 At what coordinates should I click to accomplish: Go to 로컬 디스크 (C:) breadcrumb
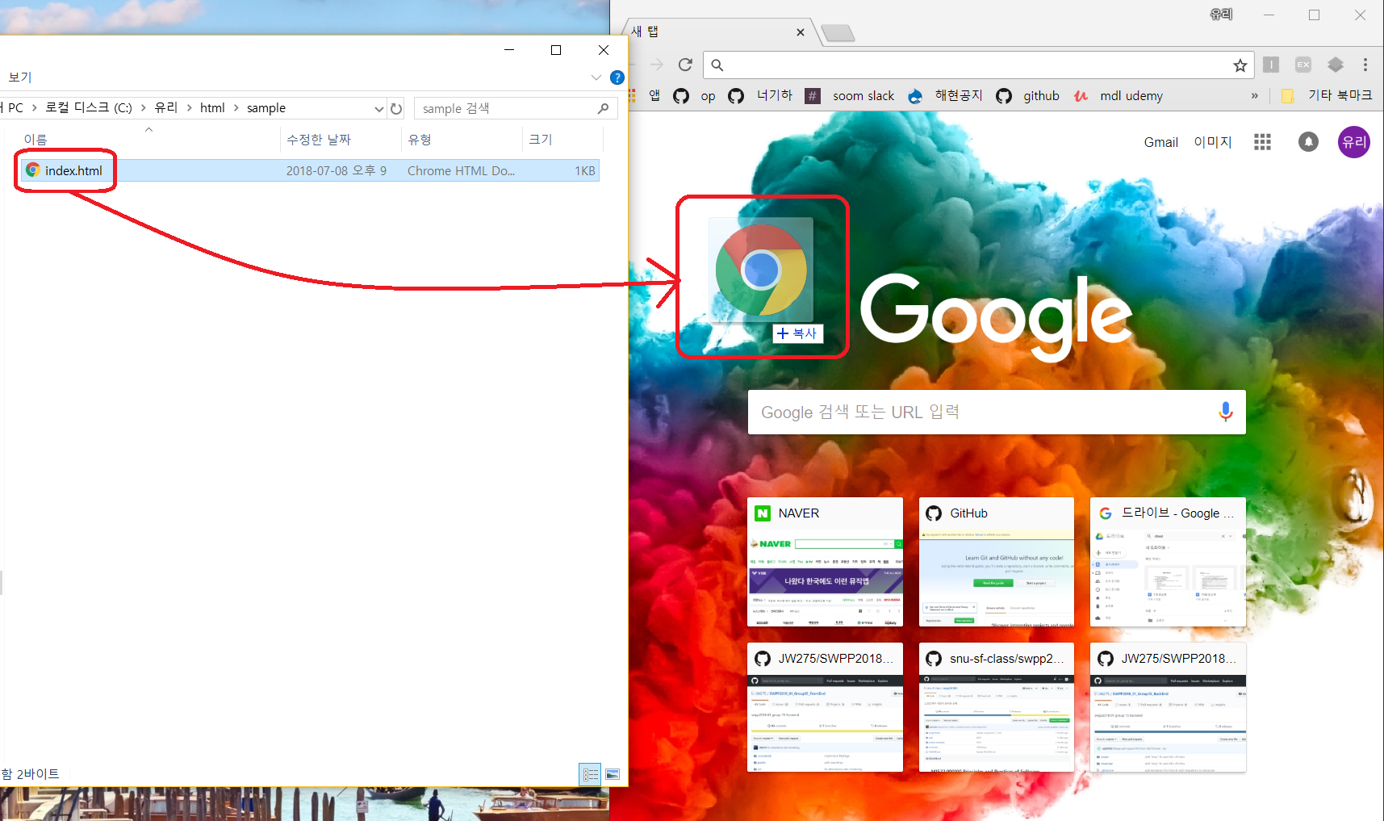tap(89, 107)
